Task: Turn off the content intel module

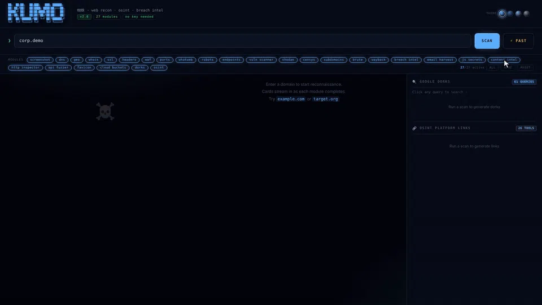Action: (x=504, y=60)
